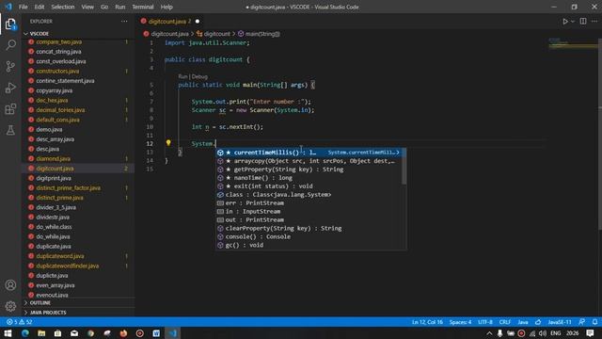This screenshot has width=602, height=339.
Task: Open the Edit menu
Action: (x=40, y=7)
